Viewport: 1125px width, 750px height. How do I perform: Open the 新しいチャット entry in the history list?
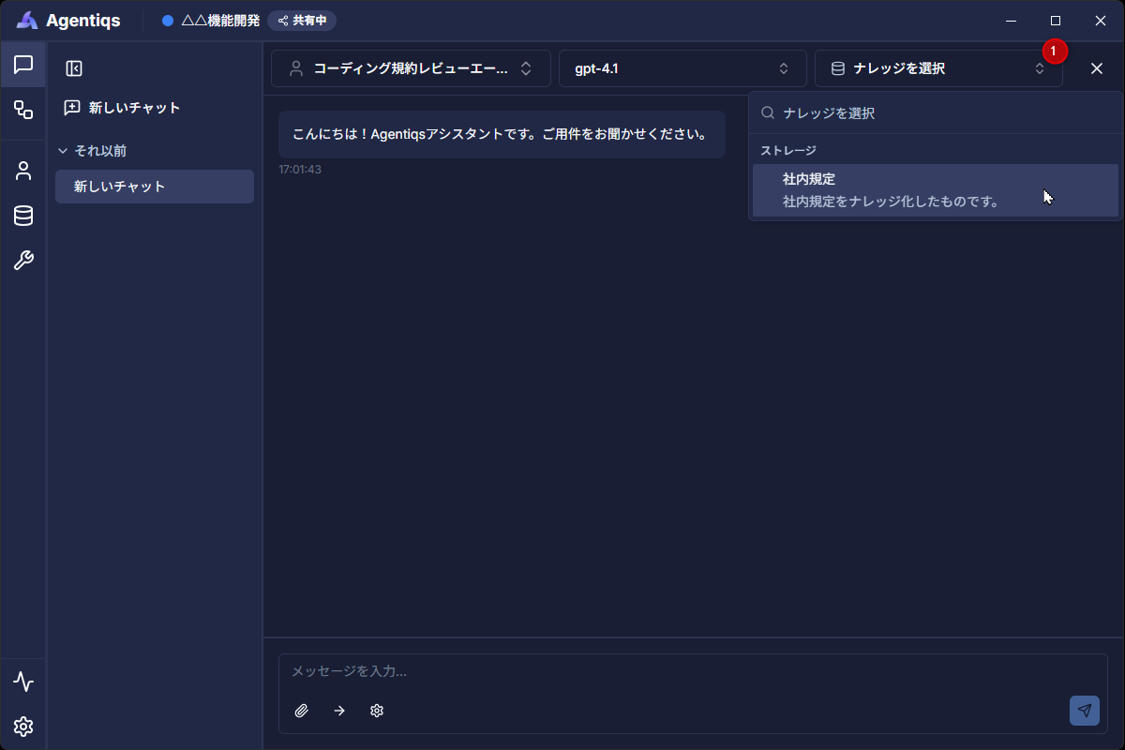pyautogui.click(x=155, y=187)
